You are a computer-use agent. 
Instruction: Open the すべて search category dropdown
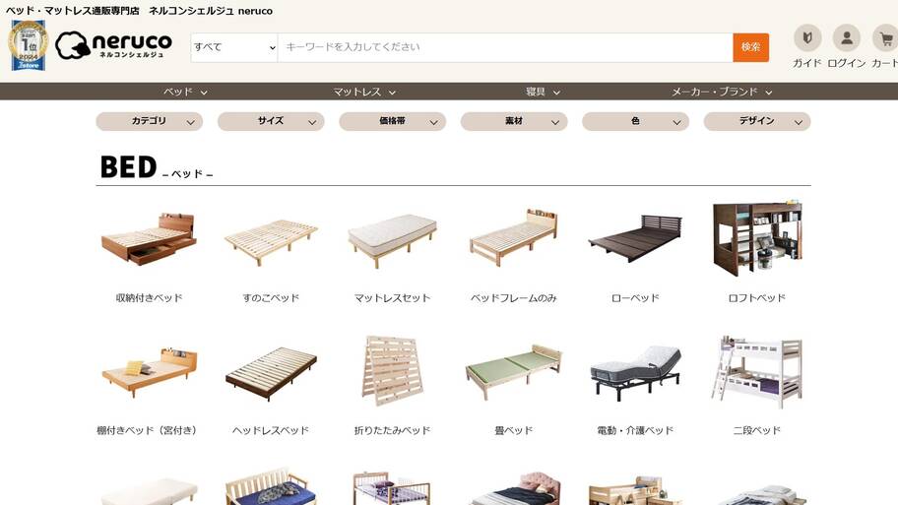[x=234, y=47]
